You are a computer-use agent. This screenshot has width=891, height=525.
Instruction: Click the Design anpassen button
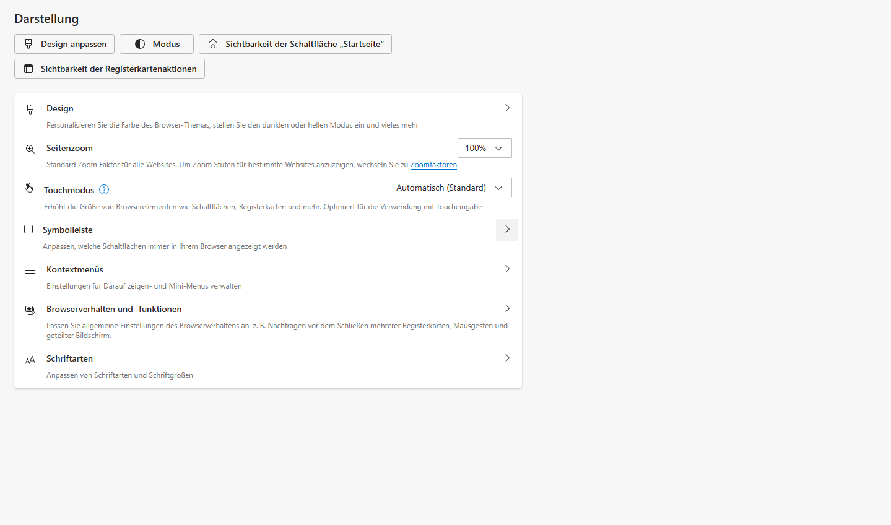[x=64, y=44]
